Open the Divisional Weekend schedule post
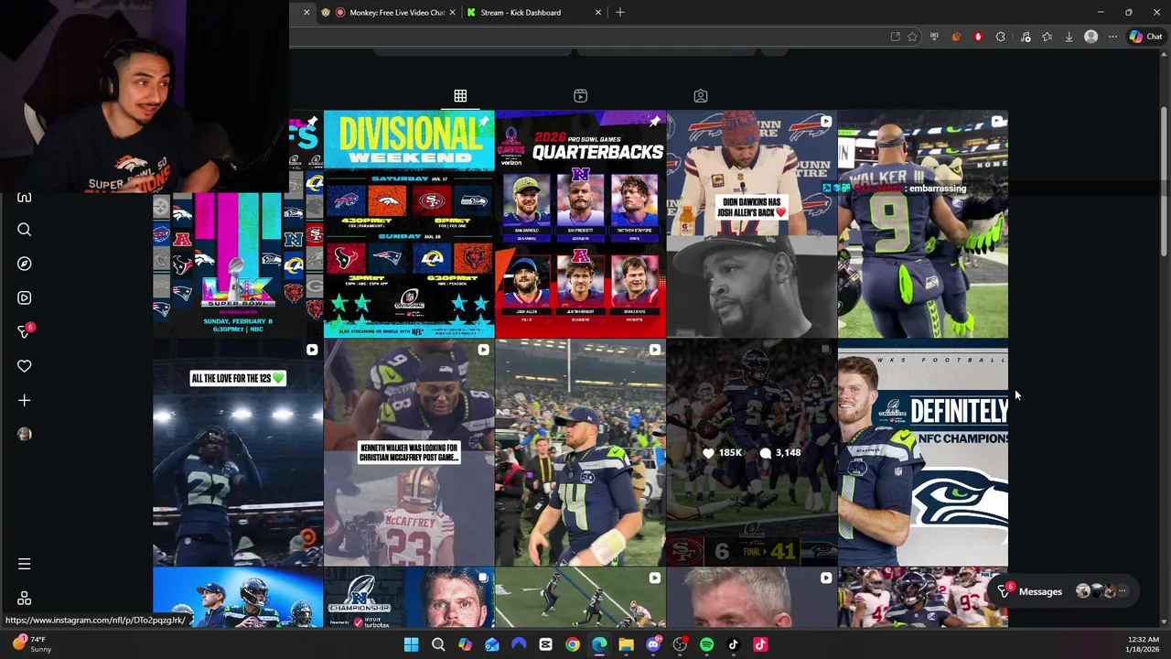1171x659 pixels. click(409, 224)
